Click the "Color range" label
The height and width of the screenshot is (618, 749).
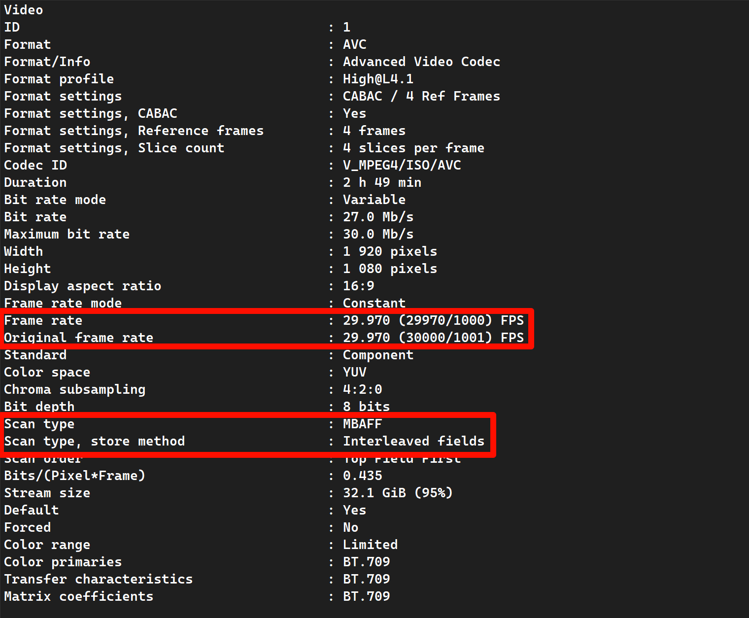coord(47,545)
